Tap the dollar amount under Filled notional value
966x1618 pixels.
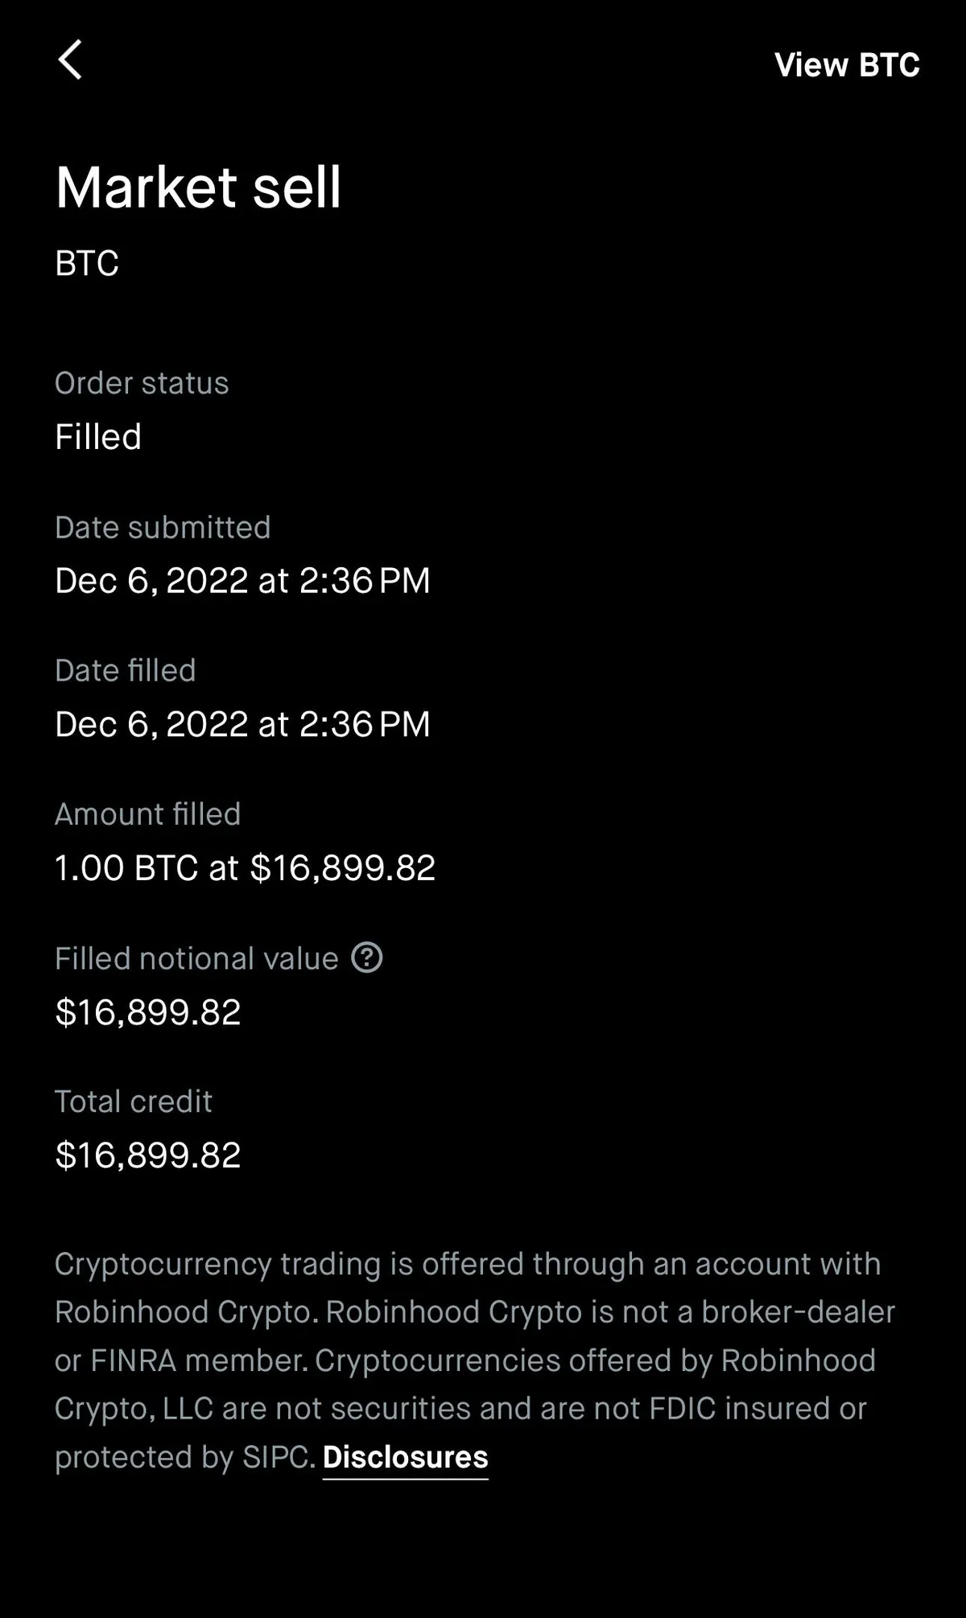[148, 1012]
